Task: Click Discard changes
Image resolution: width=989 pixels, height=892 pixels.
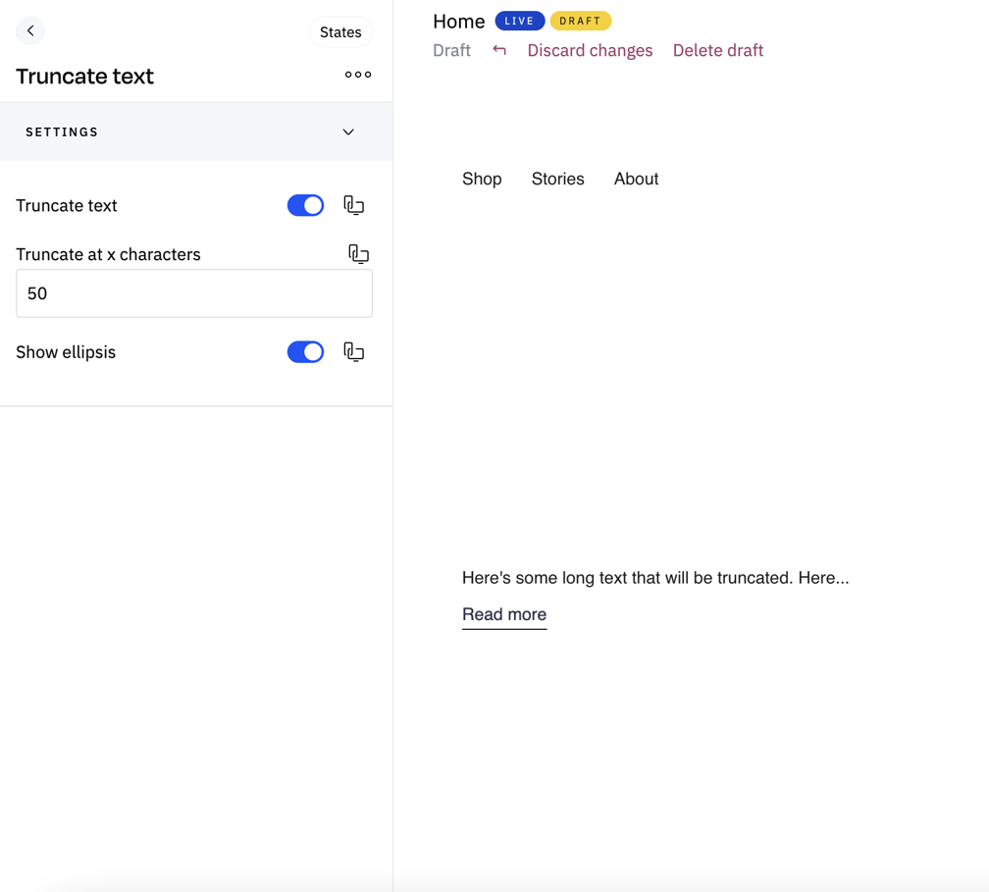Action: (x=590, y=50)
